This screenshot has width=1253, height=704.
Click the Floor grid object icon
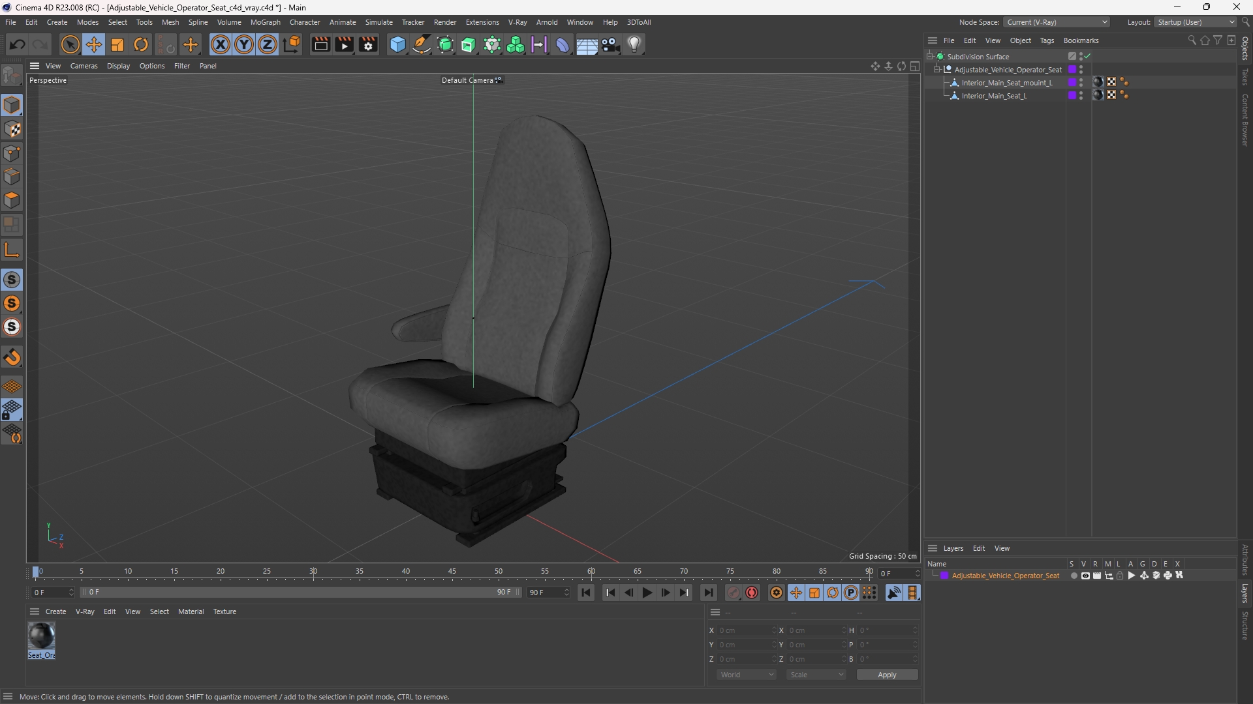[587, 44]
